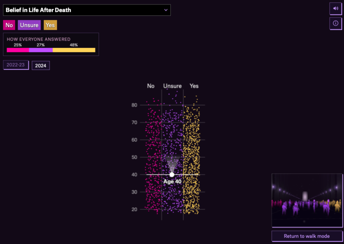Open the 3D walk preview thumbnail

pos(307,200)
